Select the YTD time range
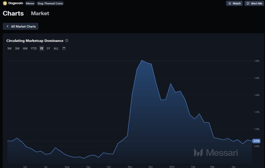This screenshot has height=168, width=265. tap(34, 49)
